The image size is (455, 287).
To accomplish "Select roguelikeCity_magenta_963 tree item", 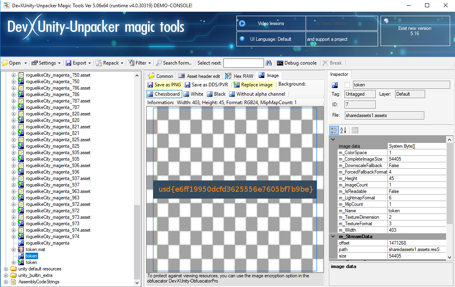I will (x=53, y=198).
